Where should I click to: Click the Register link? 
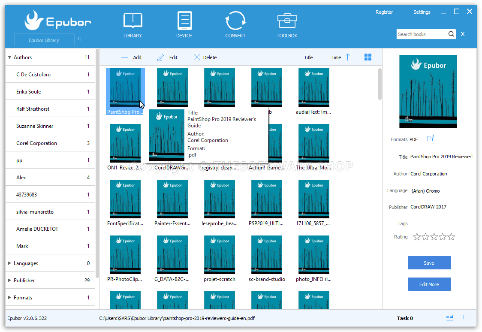[x=384, y=12]
